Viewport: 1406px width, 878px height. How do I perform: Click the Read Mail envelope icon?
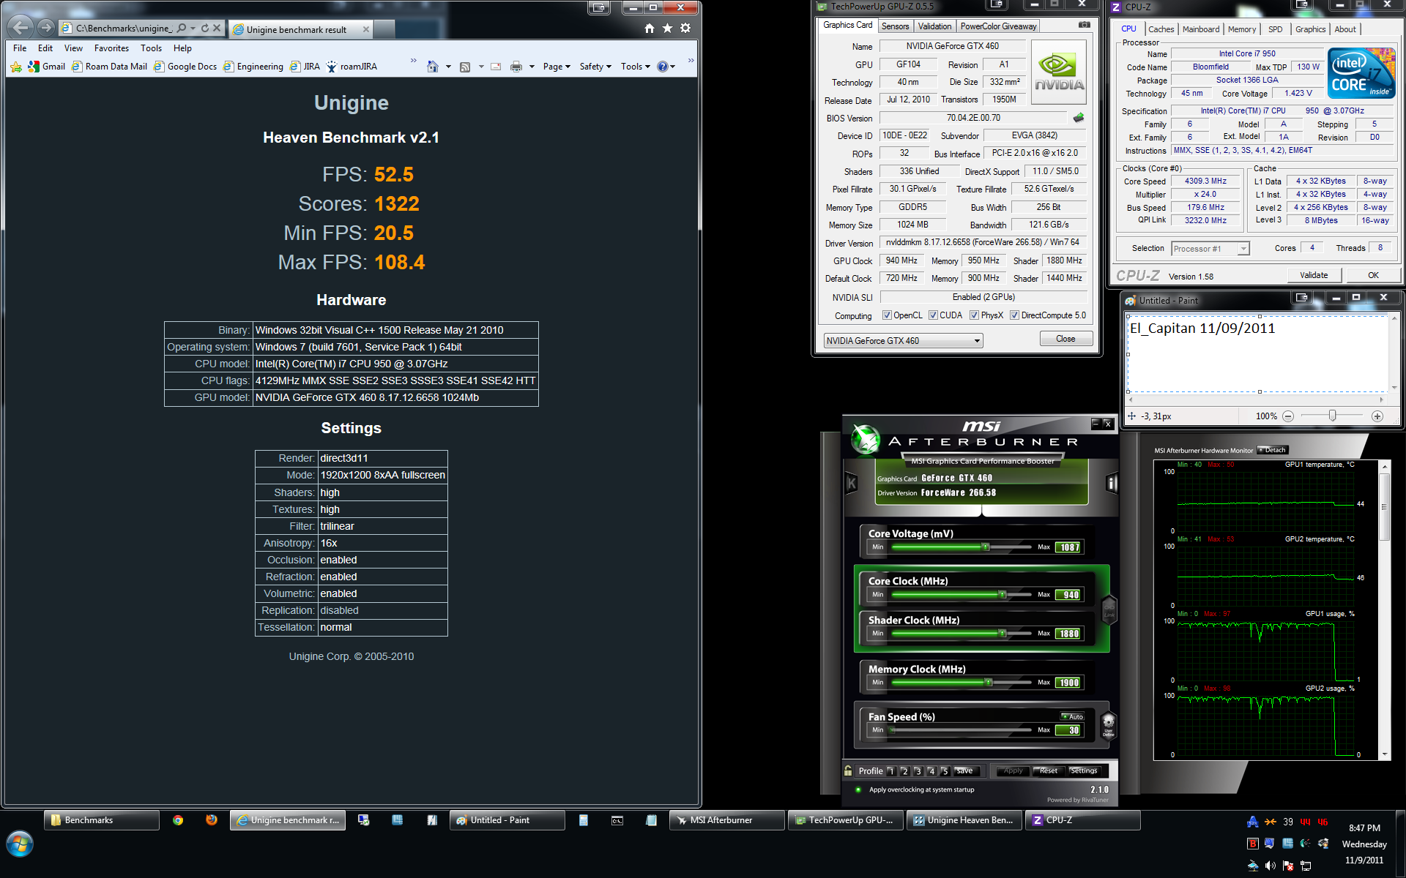pos(496,67)
